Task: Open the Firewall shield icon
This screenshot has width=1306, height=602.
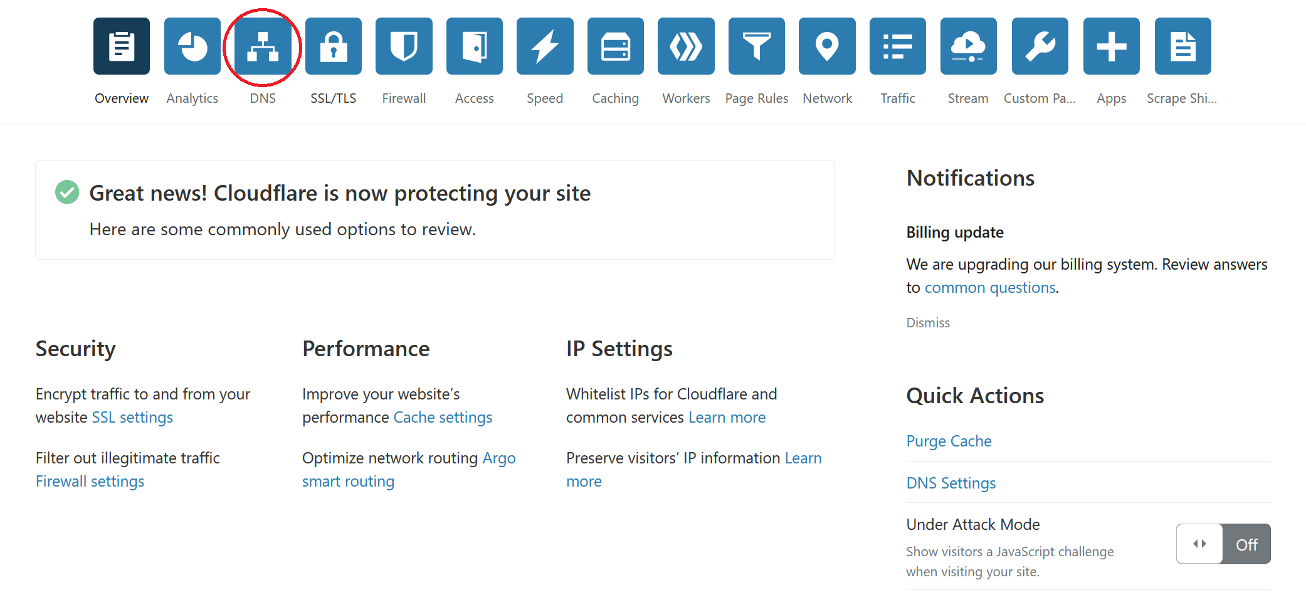Action: pyautogui.click(x=404, y=46)
